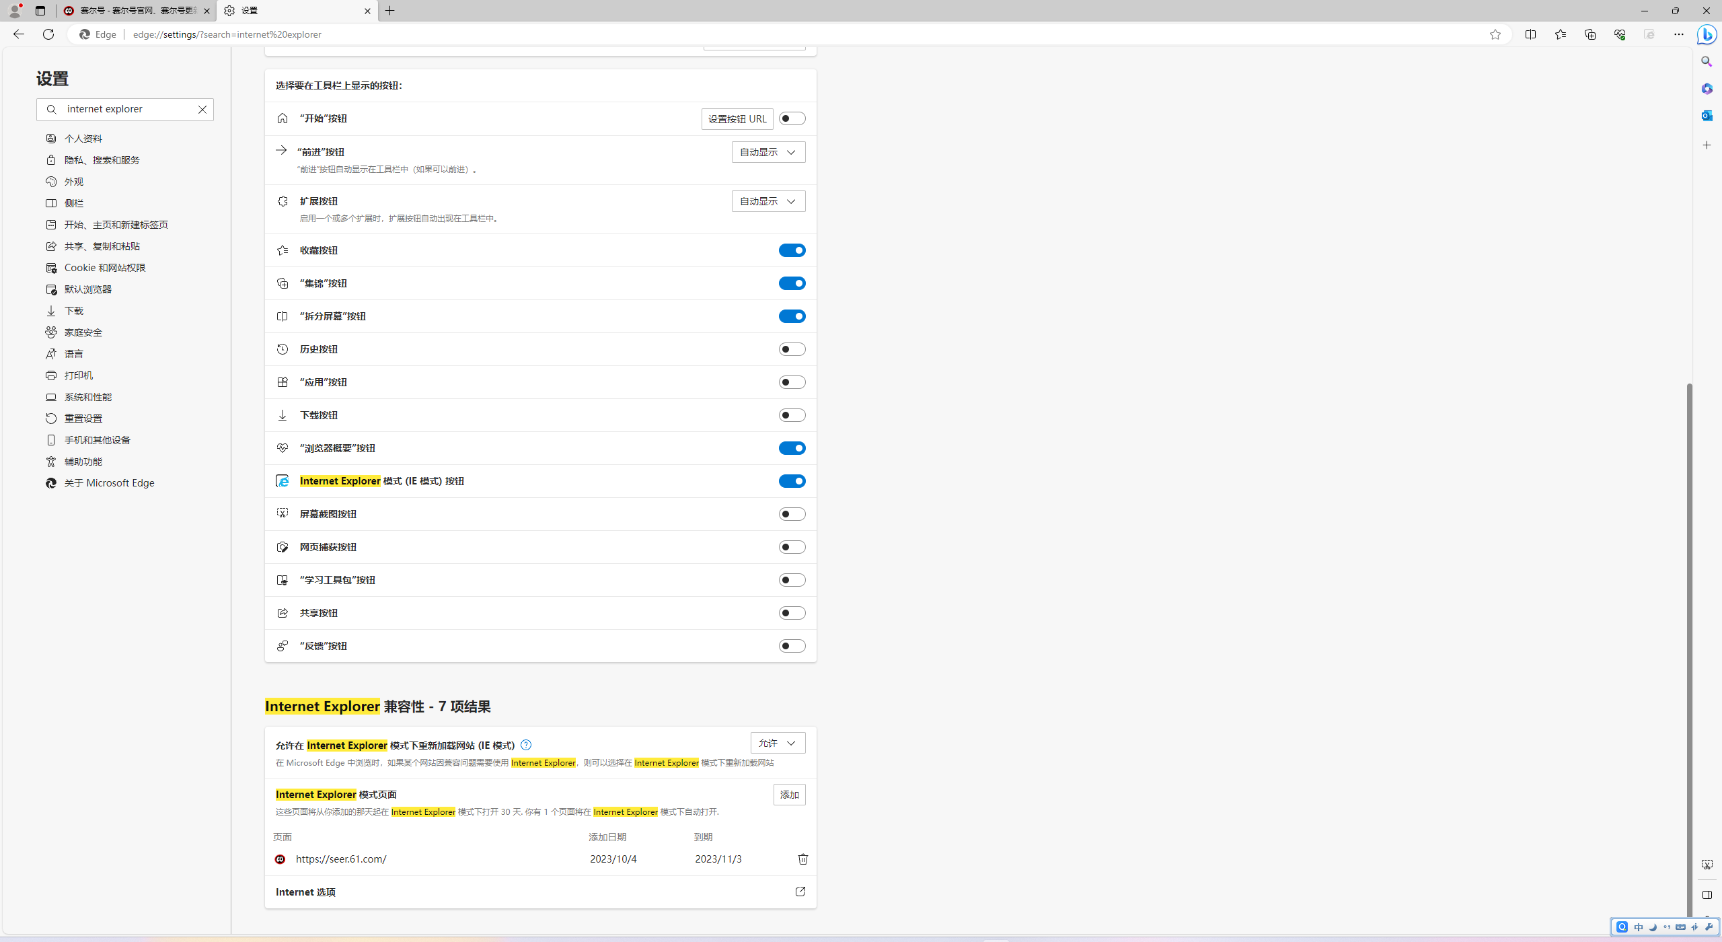The width and height of the screenshot is (1722, 942).
Task: Click the sidebar screenshot icon near bottom
Action: pos(1707,865)
